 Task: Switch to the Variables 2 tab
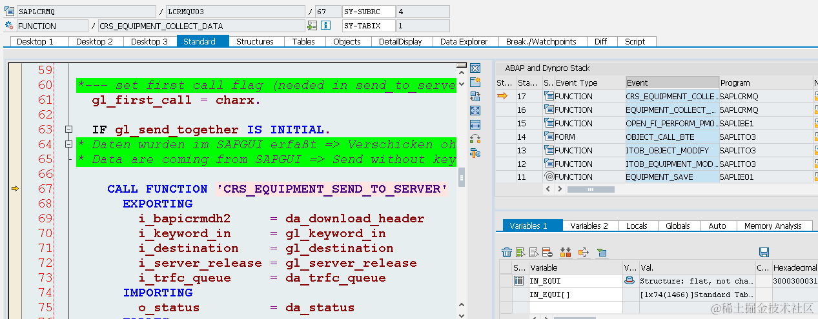pyautogui.click(x=589, y=226)
